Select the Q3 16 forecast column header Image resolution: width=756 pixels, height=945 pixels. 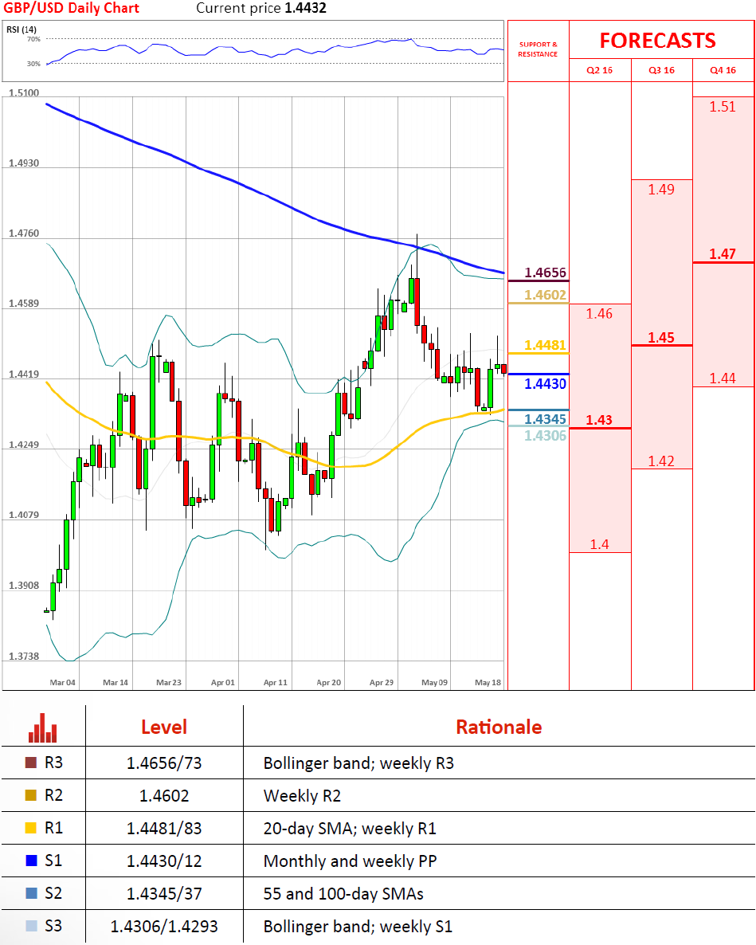tap(661, 70)
